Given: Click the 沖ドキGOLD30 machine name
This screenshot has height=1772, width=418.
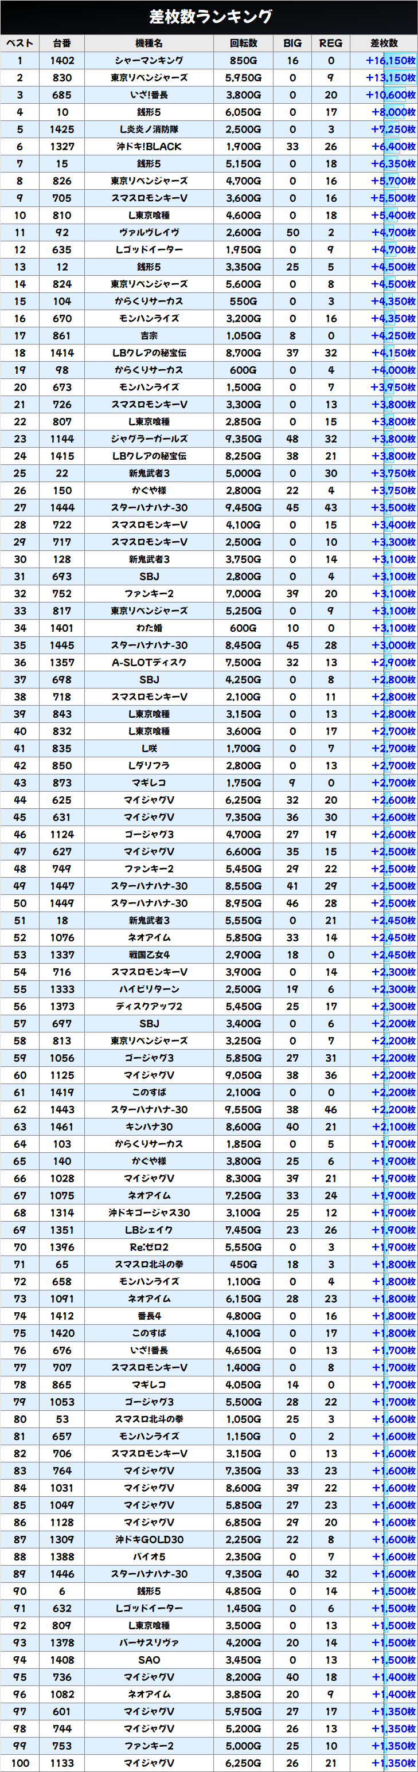Looking at the screenshot, I should tap(149, 1539).
